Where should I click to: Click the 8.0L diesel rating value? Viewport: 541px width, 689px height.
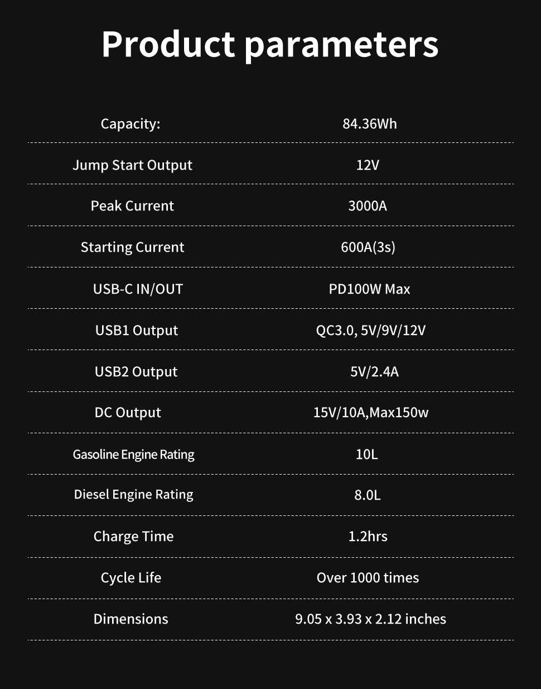(367, 495)
